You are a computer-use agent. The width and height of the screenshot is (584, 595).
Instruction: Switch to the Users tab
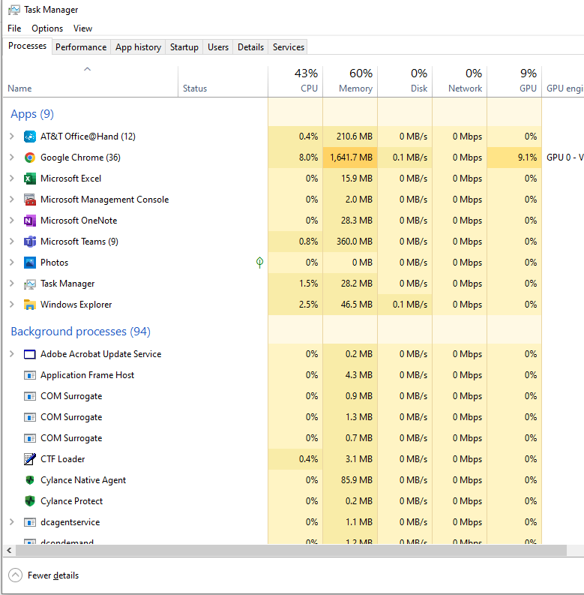pos(218,47)
